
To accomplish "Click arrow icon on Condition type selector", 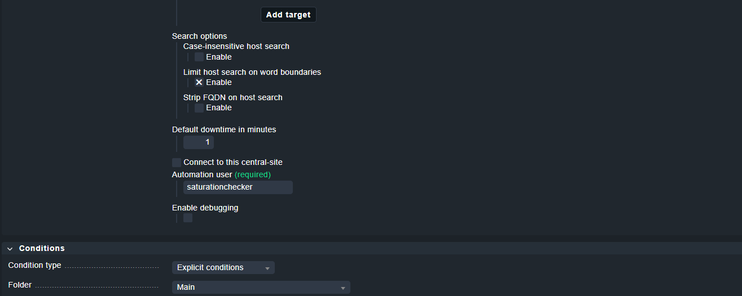I will (x=267, y=268).
